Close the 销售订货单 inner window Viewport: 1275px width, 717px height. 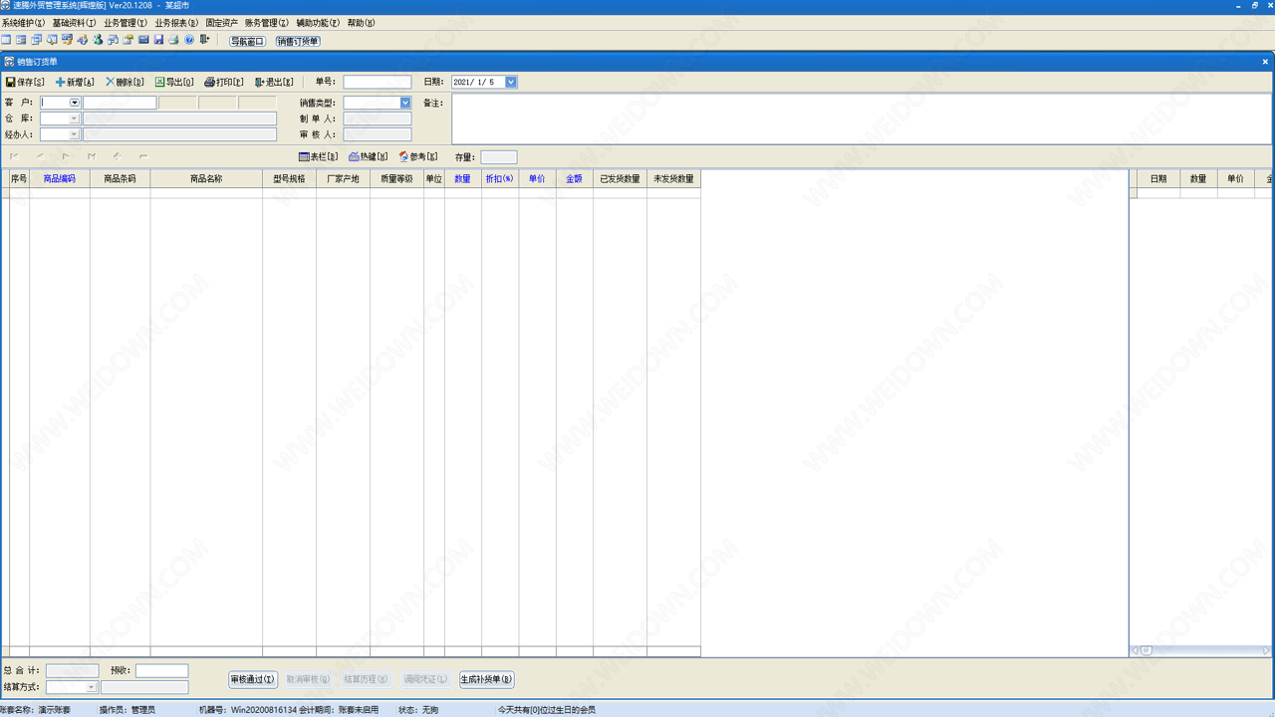coord(1265,62)
